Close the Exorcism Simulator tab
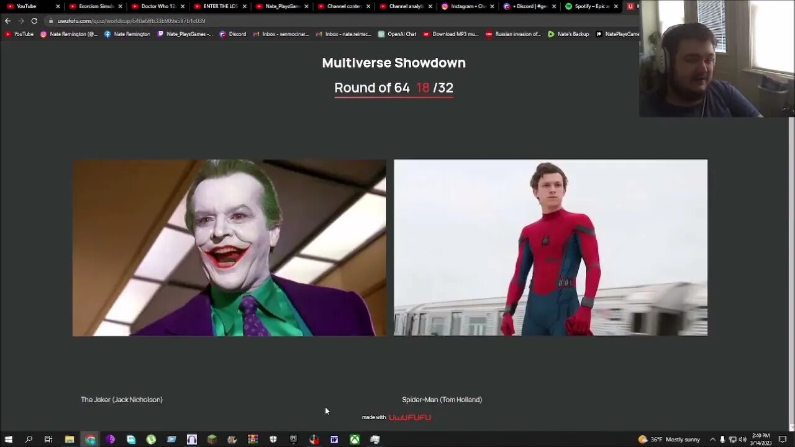This screenshot has width=795, height=447. [x=120, y=6]
